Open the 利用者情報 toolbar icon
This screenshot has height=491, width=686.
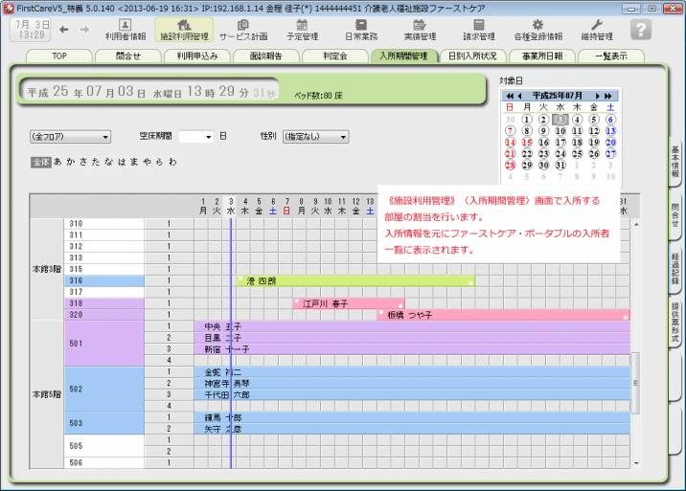pos(125,29)
